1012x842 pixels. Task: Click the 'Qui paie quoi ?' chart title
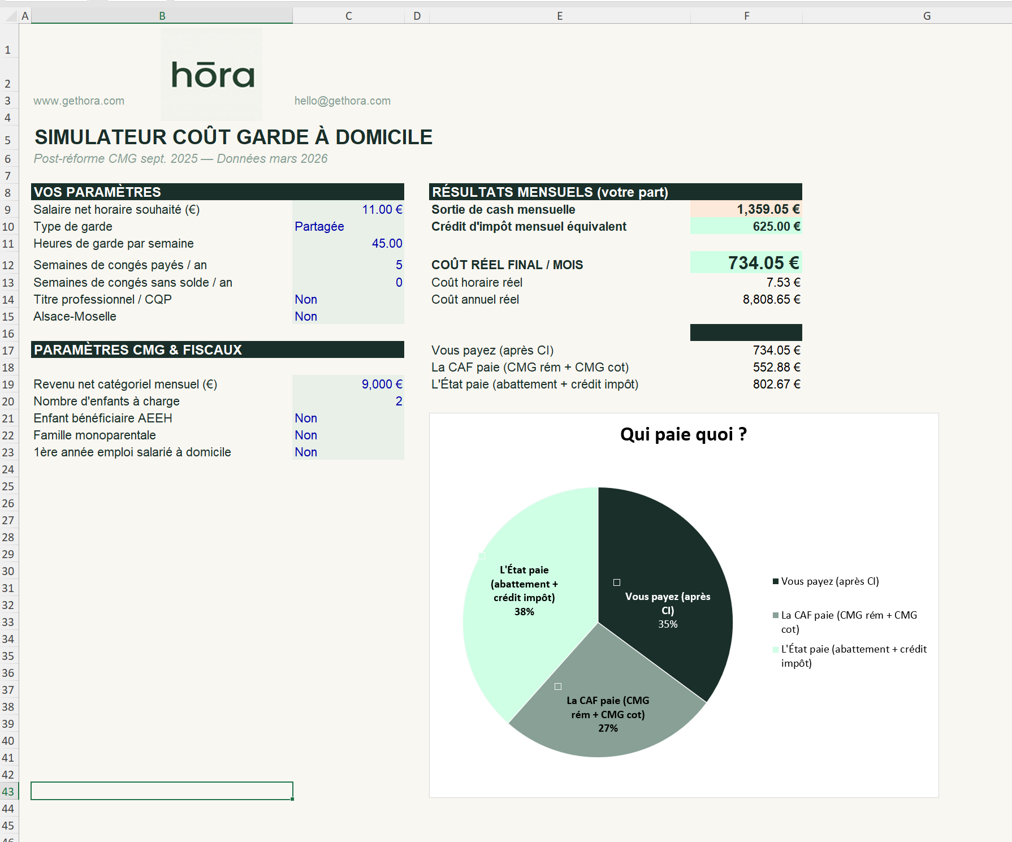(683, 434)
